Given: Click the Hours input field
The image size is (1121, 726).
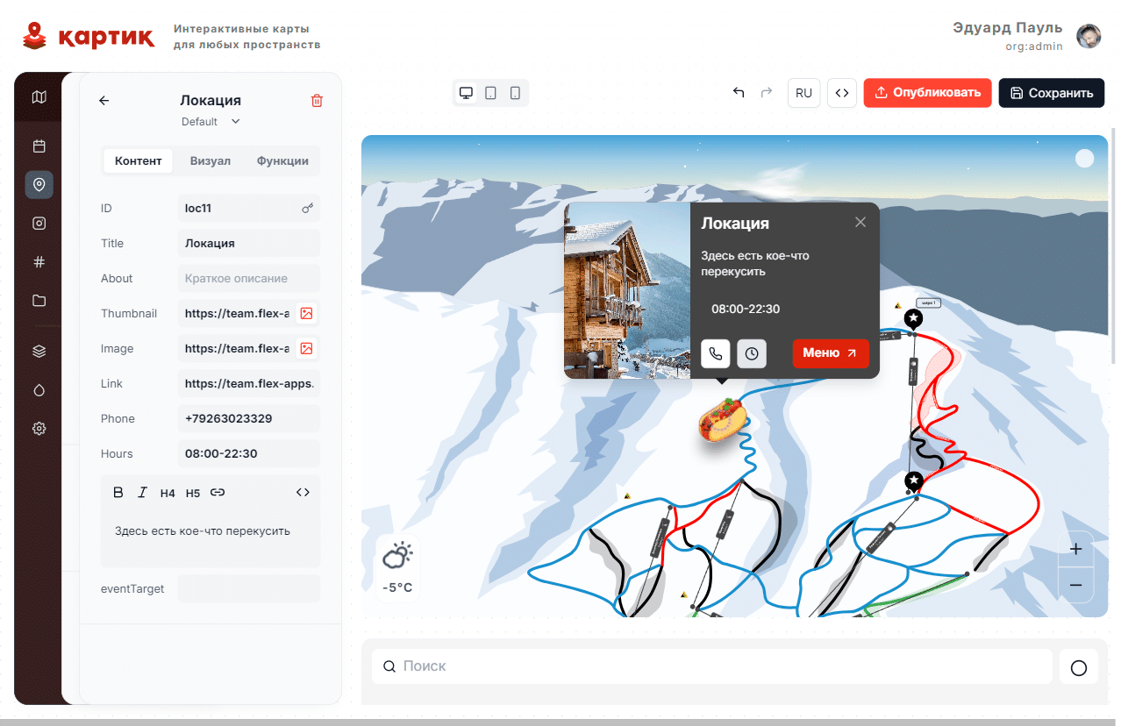Looking at the screenshot, I should (249, 453).
